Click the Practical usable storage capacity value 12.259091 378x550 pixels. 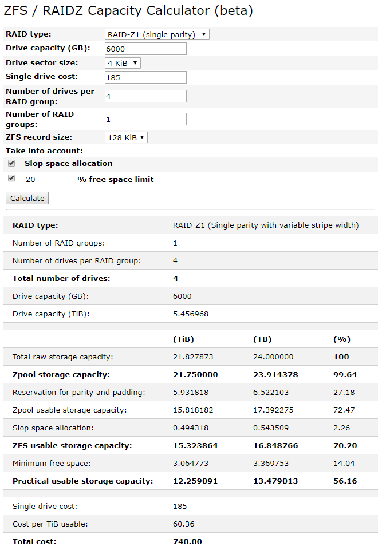[x=195, y=481]
